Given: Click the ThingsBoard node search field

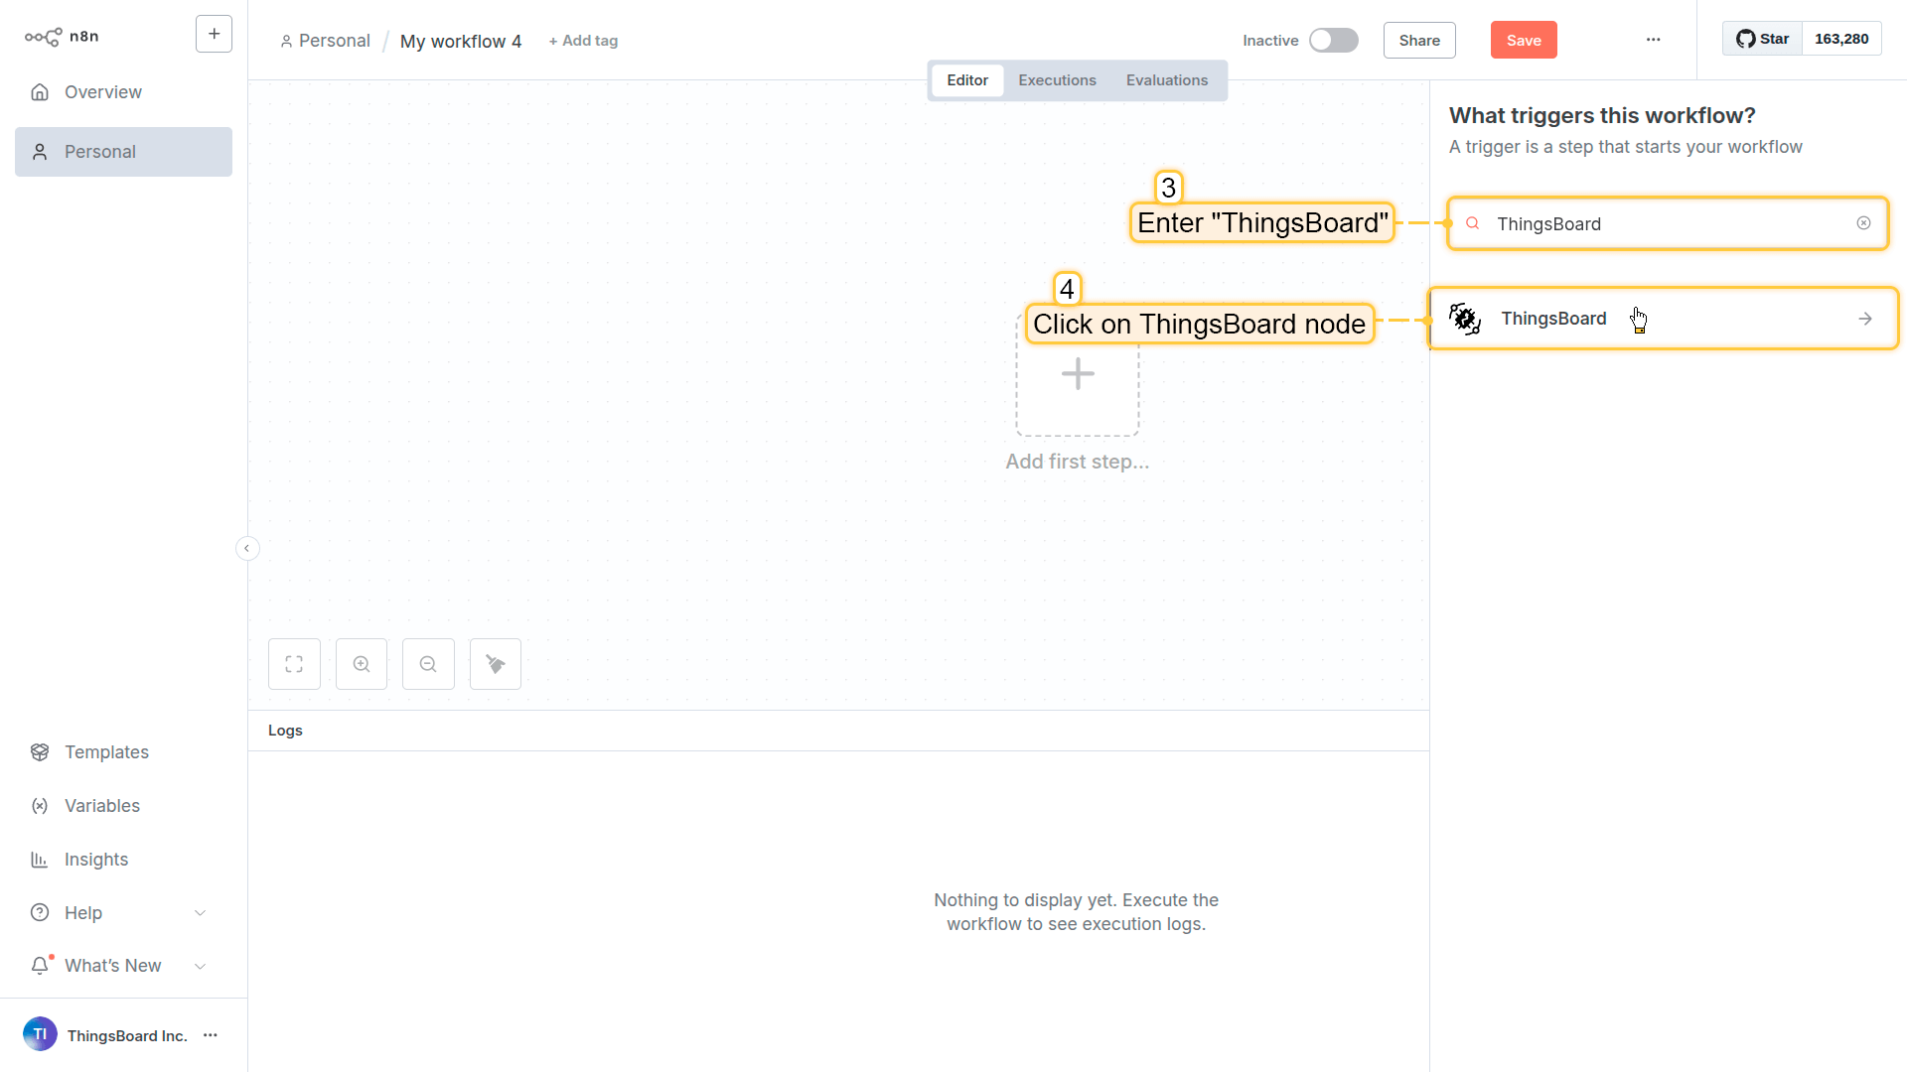Looking at the screenshot, I should point(1669,224).
